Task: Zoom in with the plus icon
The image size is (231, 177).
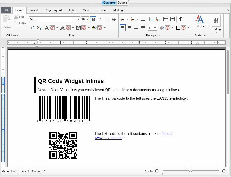Action: click(x=224, y=171)
